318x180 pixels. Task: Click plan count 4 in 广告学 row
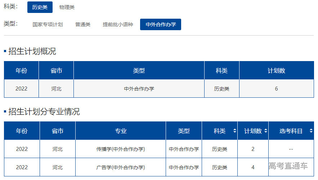point(253,167)
